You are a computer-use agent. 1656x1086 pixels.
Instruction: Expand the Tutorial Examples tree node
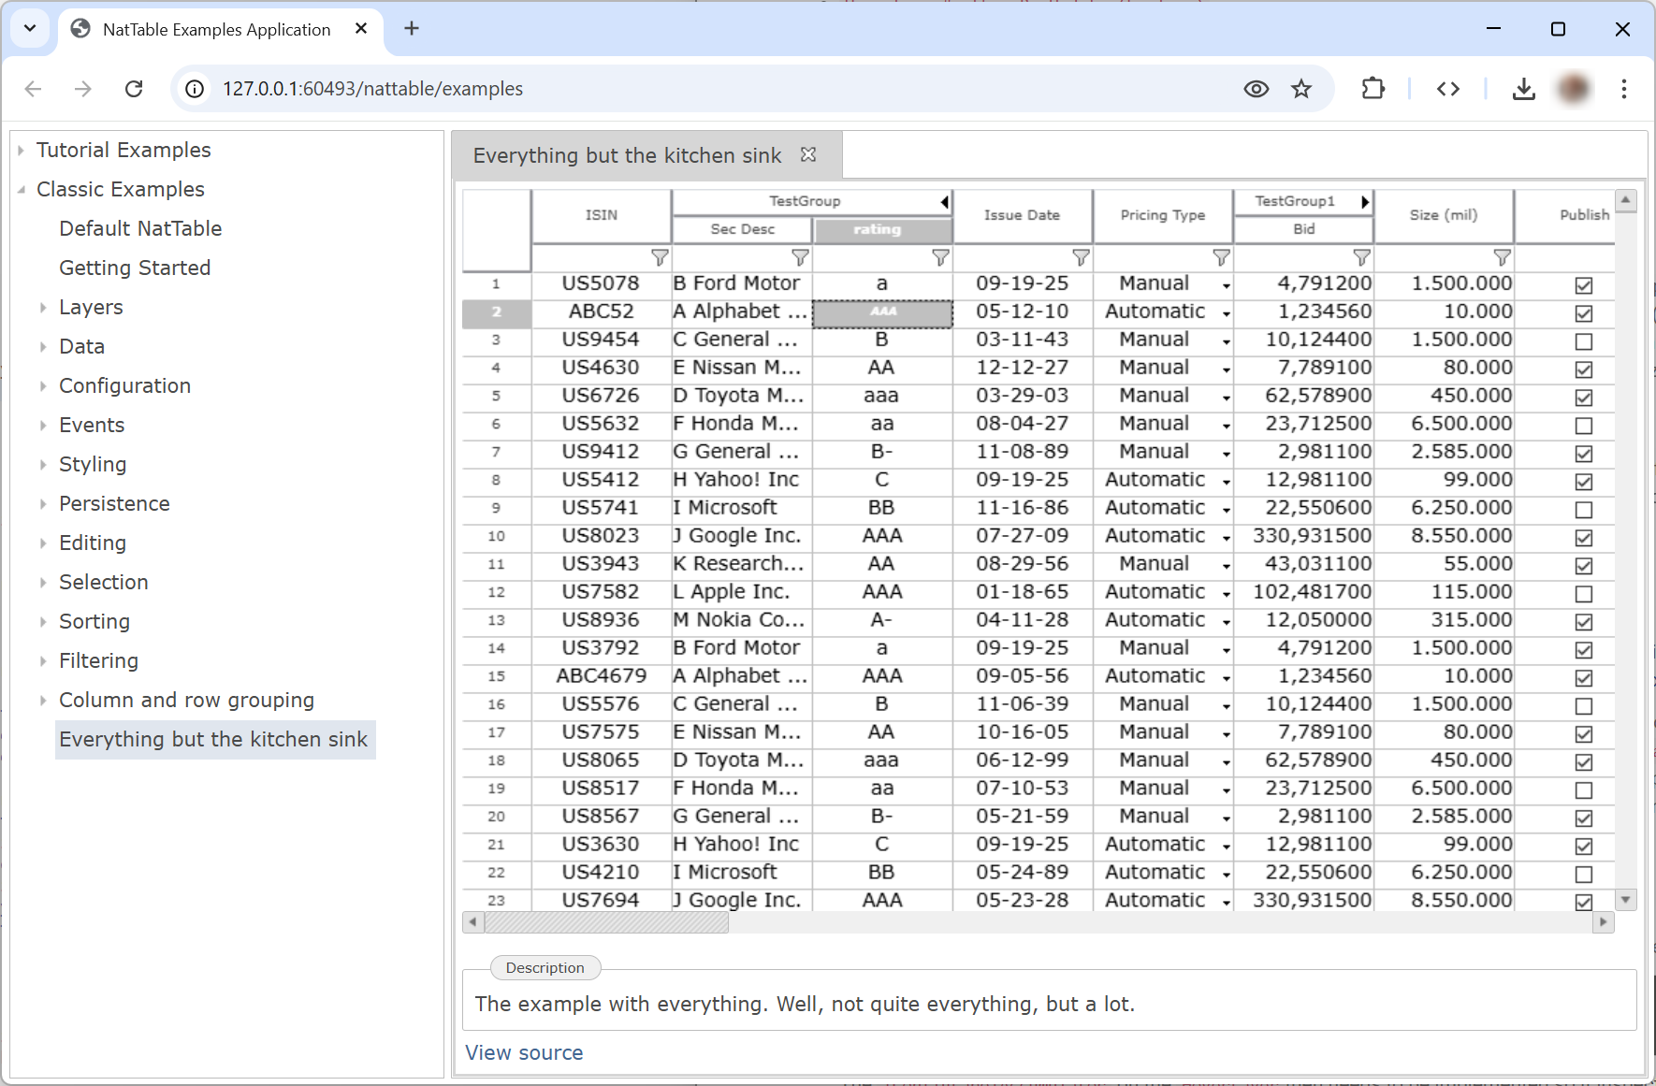21,151
